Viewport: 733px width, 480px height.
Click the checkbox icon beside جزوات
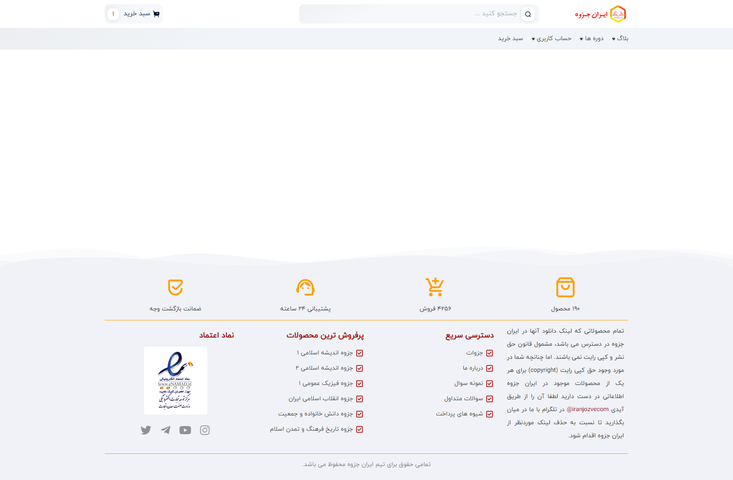[490, 353]
